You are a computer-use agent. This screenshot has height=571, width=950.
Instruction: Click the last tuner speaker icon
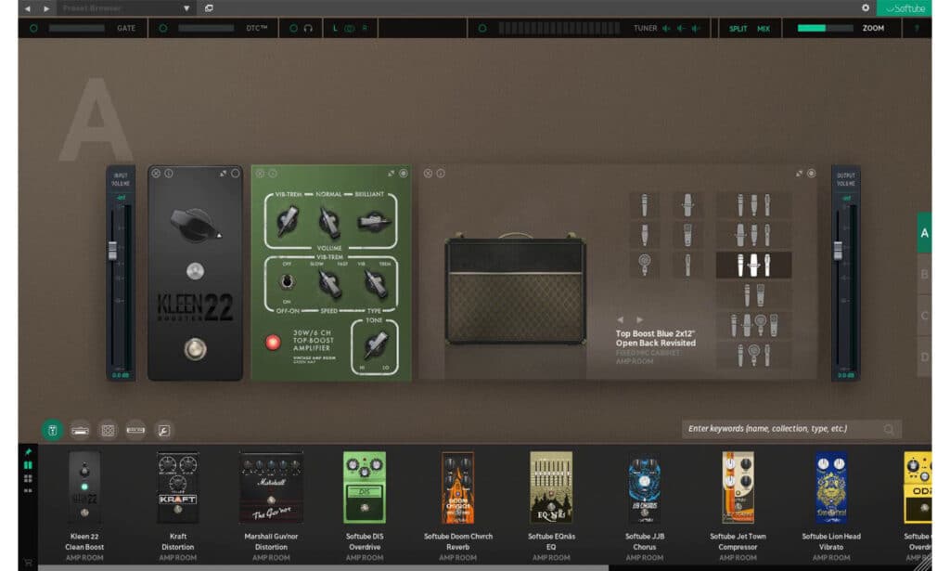696,28
